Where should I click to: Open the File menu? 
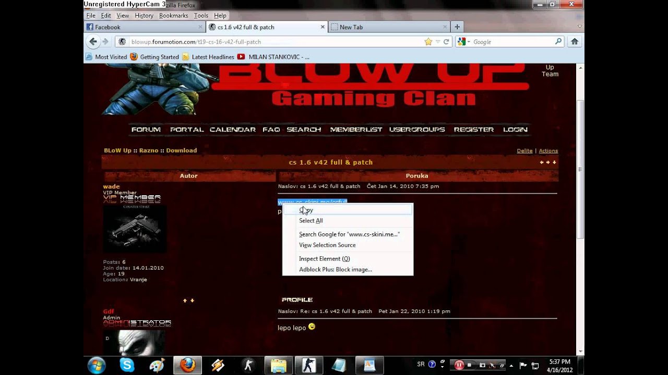(x=91, y=16)
